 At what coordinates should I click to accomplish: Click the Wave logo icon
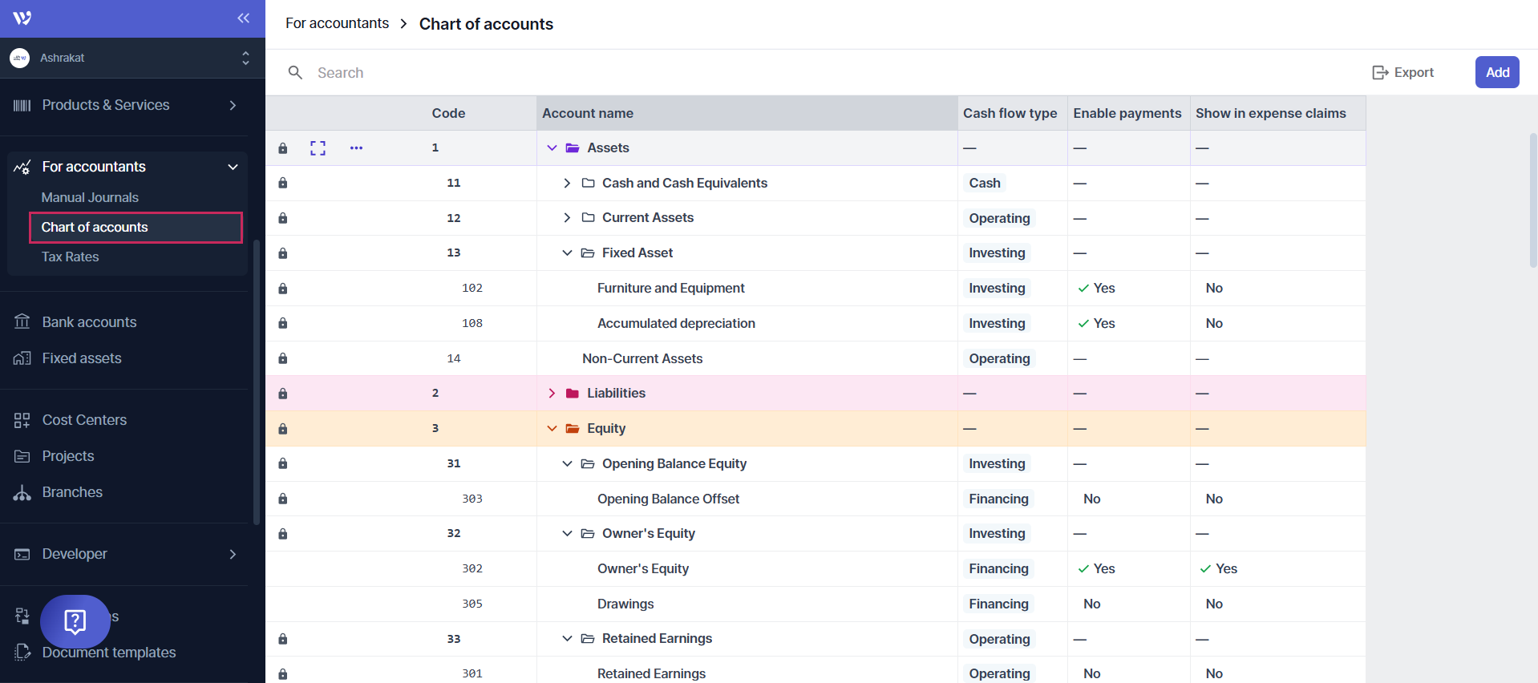tap(22, 18)
